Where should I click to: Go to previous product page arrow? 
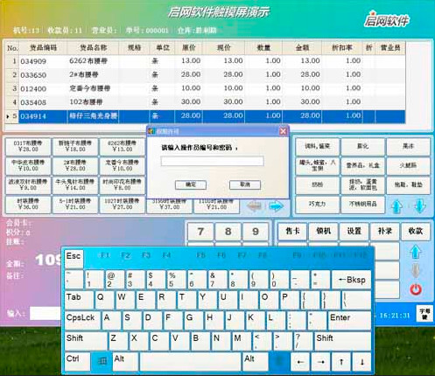pyautogui.click(x=255, y=206)
